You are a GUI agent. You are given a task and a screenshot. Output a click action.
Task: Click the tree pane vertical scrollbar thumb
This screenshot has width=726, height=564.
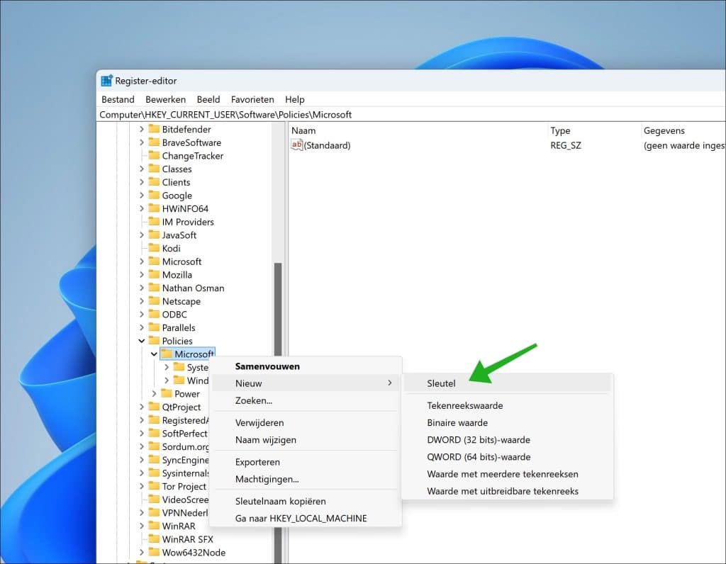point(278,311)
